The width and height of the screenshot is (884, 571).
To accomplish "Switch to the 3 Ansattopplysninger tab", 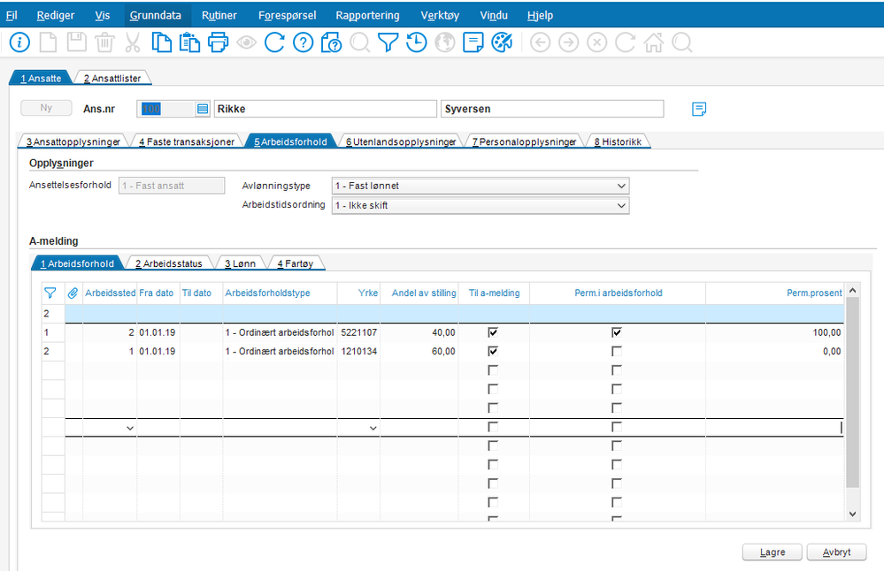I will [x=73, y=142].
